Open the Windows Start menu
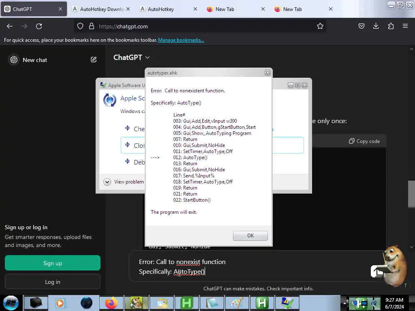415x311 pixels. [11, 303]
